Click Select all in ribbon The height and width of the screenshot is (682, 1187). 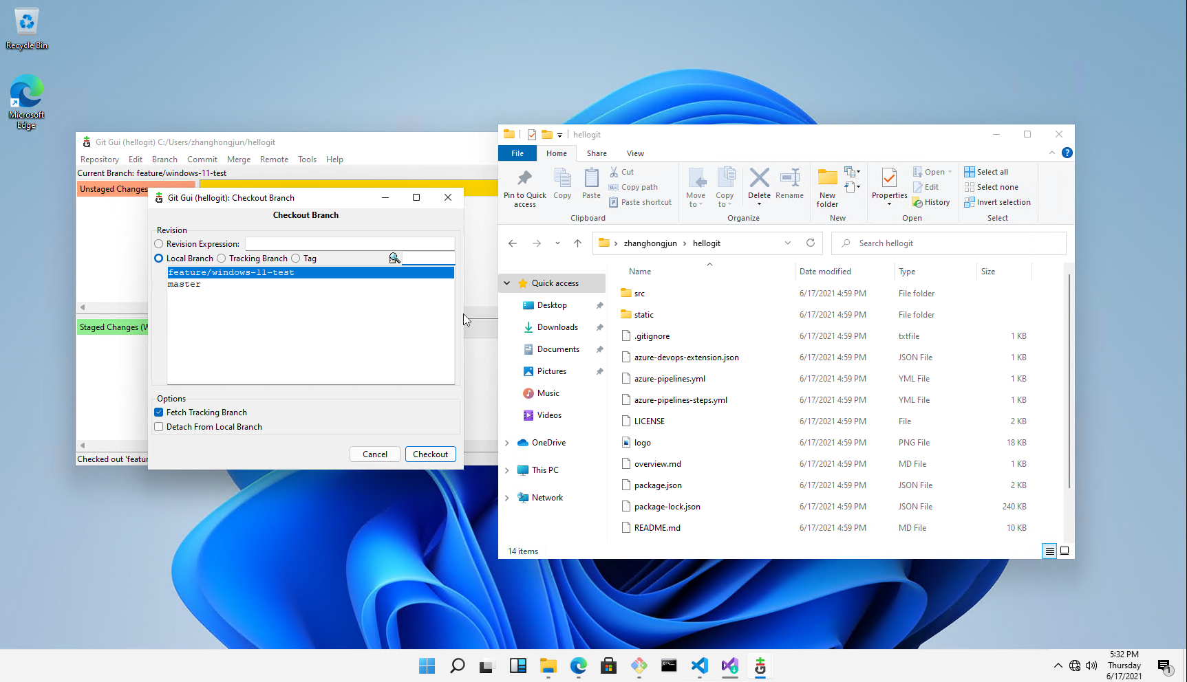pyautogui.click(x=986, y=172)
